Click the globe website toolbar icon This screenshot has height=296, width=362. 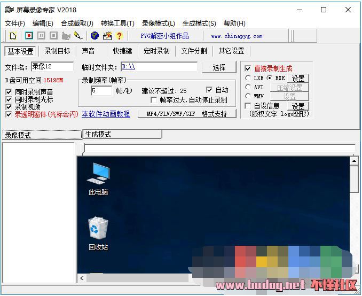(x=95, y=36)
